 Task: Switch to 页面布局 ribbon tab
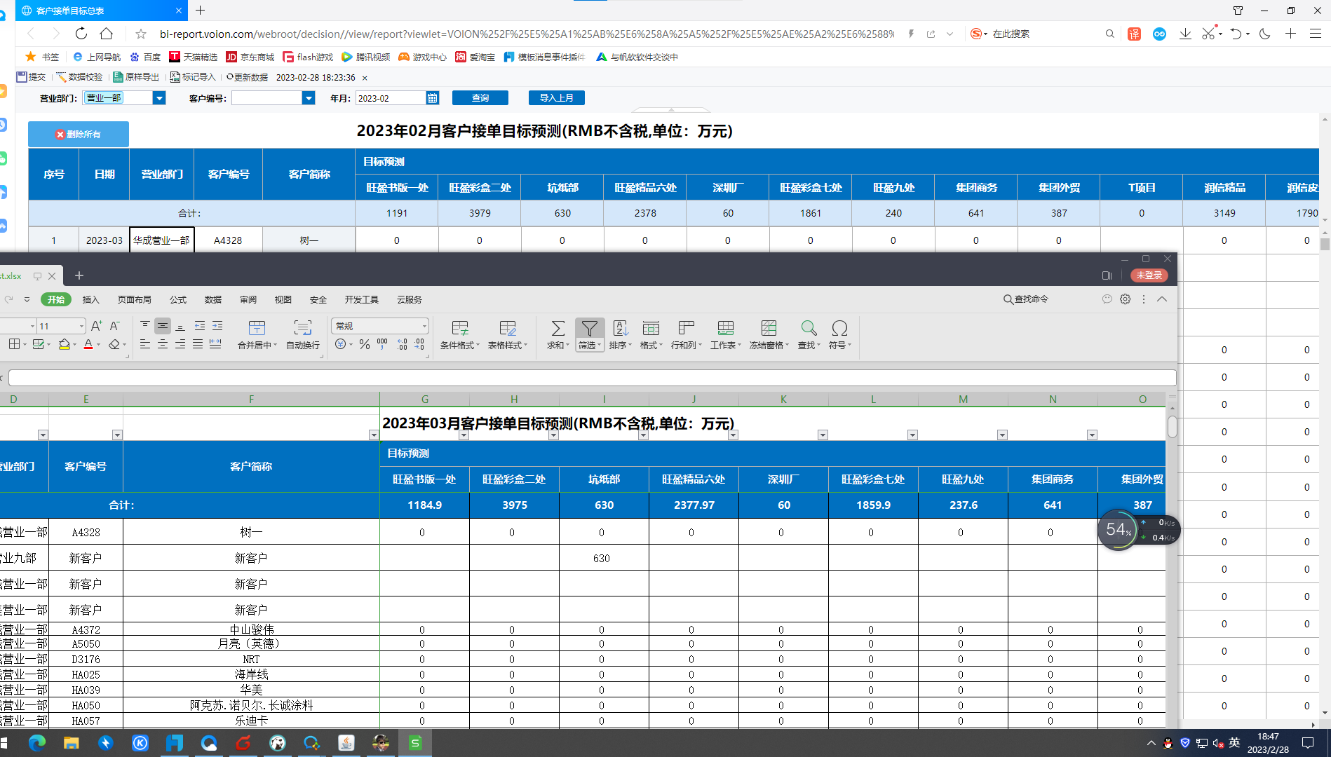point(134,299)
